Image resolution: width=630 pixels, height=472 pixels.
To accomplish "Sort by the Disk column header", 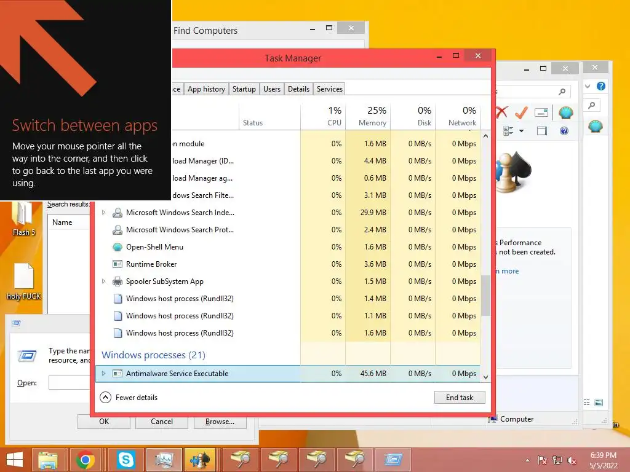I will [x=413, y=116].
